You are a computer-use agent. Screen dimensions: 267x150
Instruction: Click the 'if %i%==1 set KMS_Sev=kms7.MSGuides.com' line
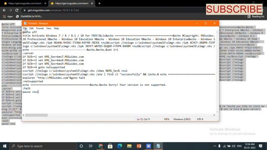[53, 57]
